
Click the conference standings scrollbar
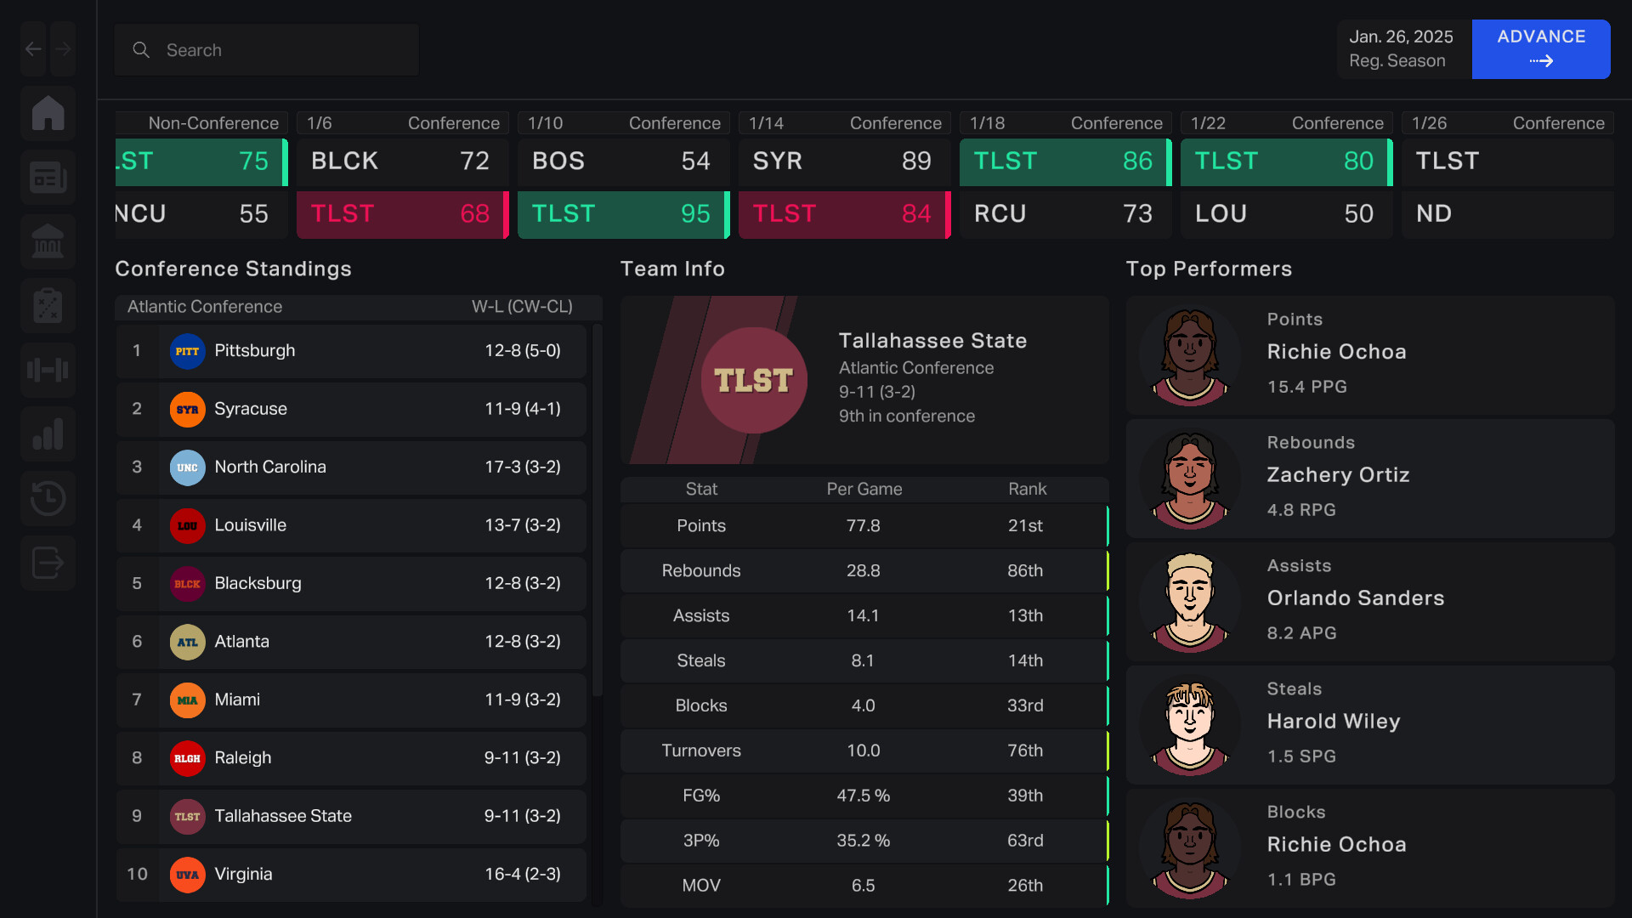598,510
